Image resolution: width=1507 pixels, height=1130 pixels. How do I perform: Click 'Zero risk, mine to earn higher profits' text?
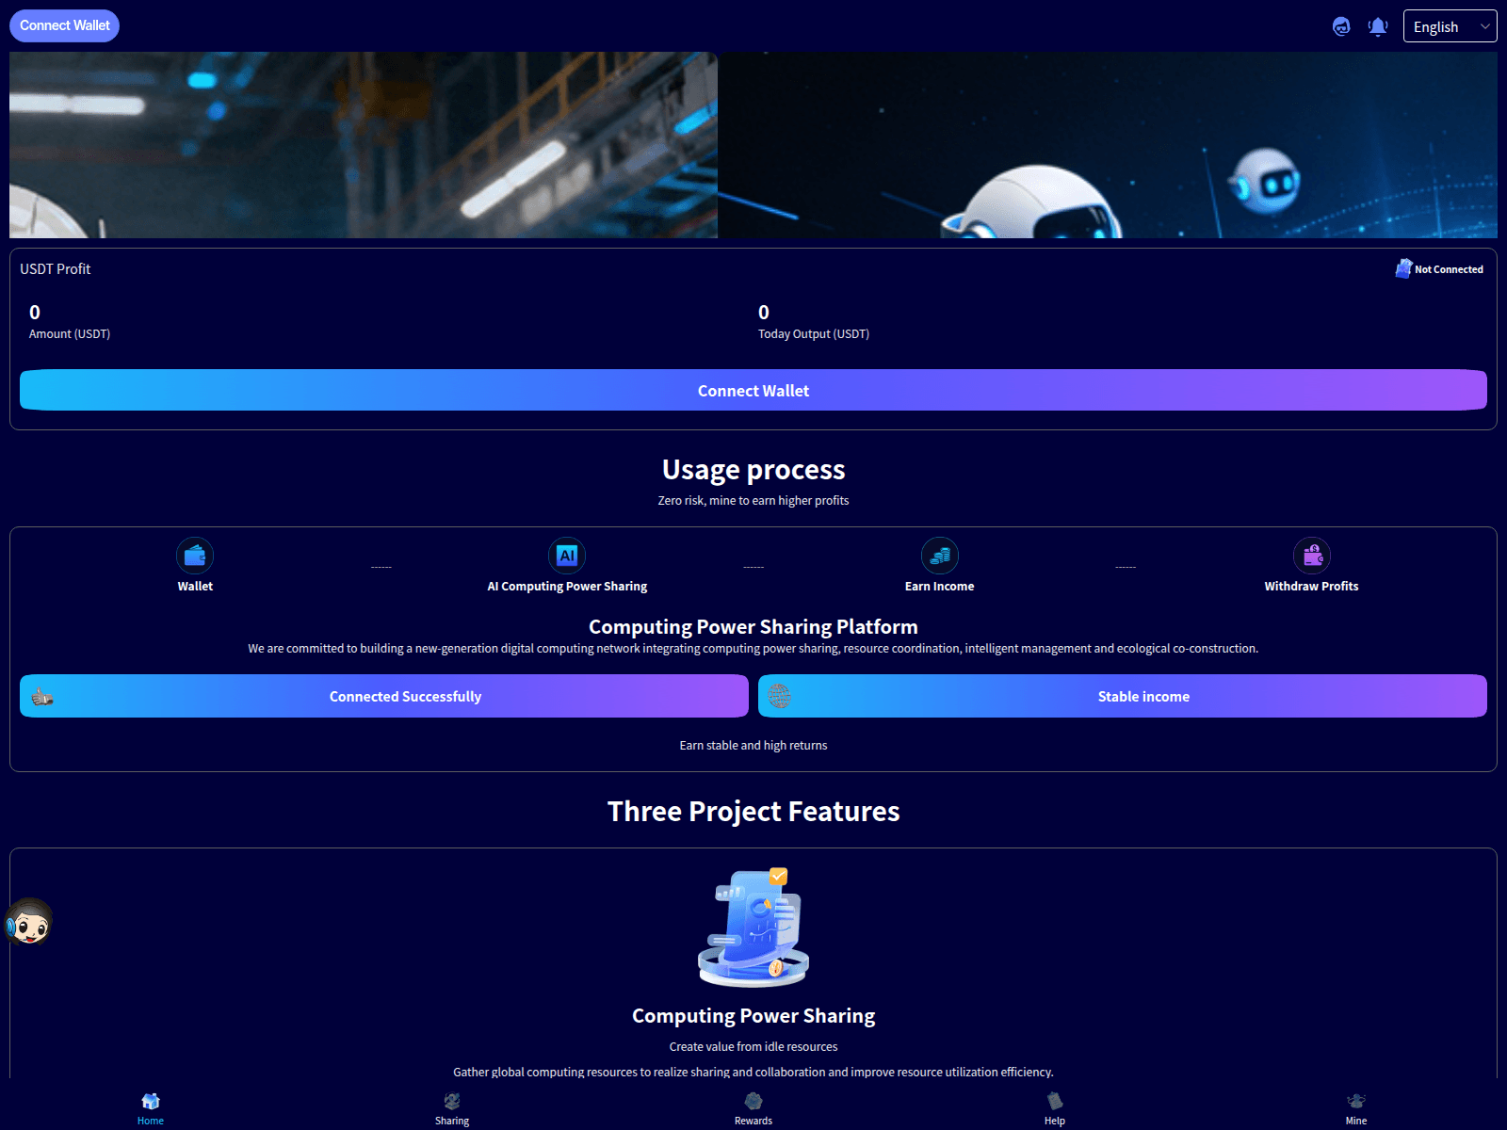(x=753, y=500)
